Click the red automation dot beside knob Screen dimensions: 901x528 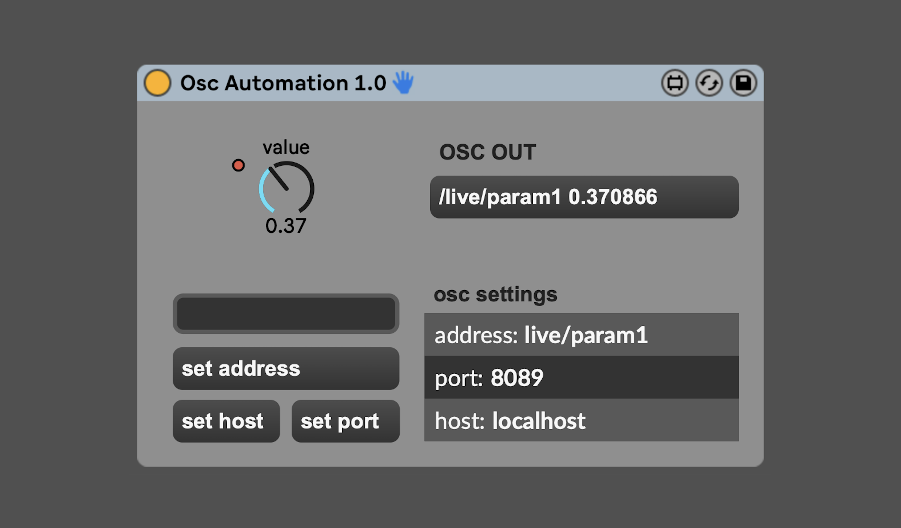(x=238, y=165)
